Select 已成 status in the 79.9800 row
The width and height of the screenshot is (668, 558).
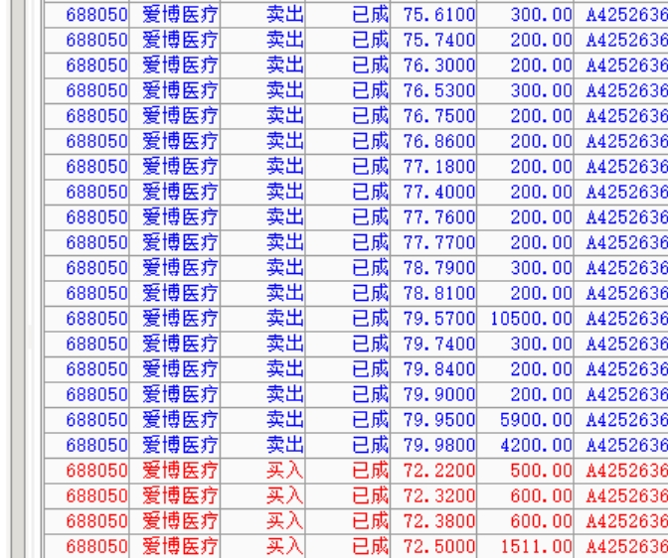coord(370,445)
